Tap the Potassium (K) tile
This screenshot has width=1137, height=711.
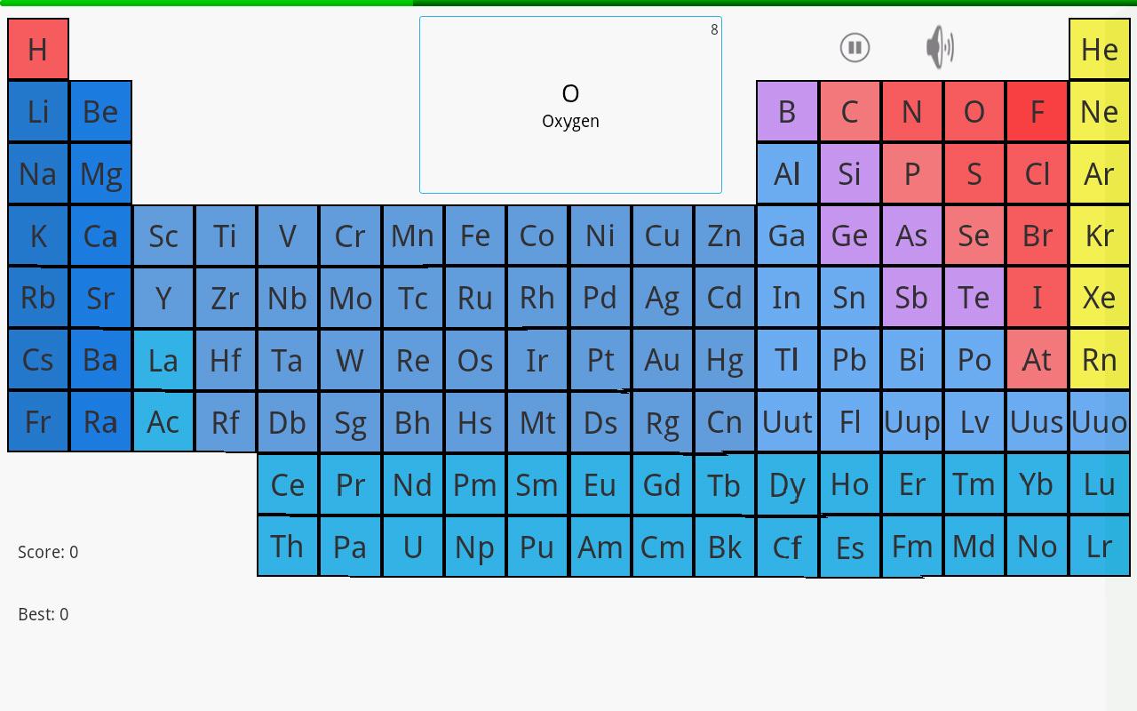point(38,236)
